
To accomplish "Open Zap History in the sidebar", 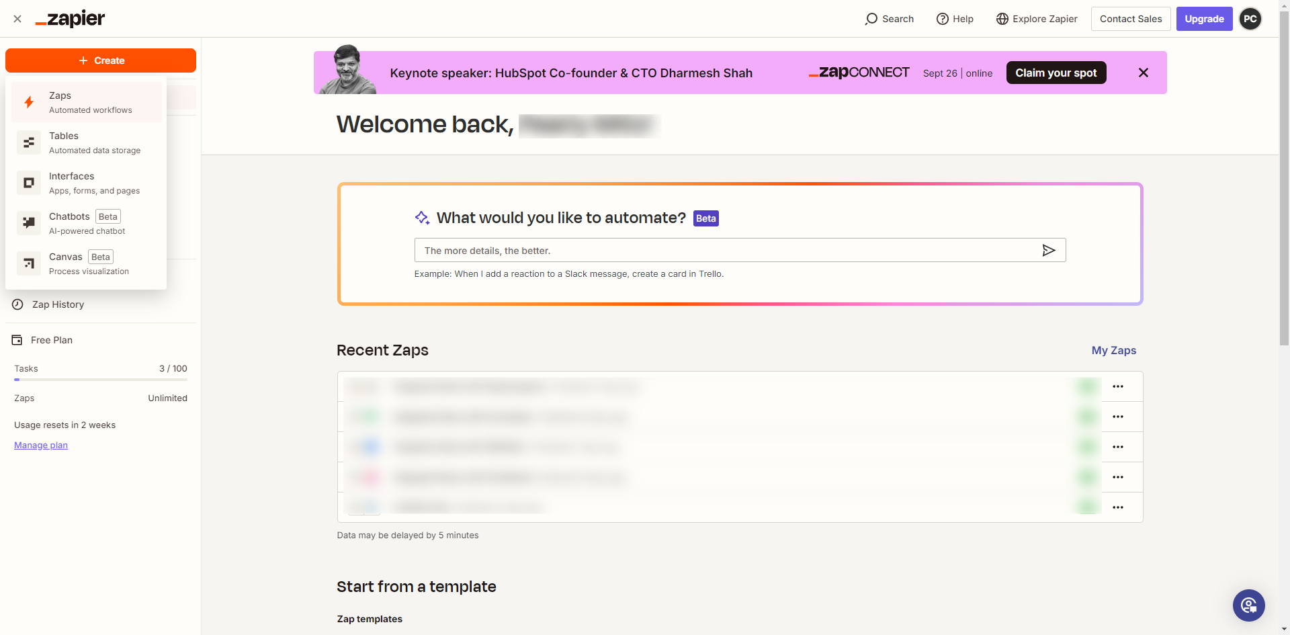I will (x=101, y=304).
